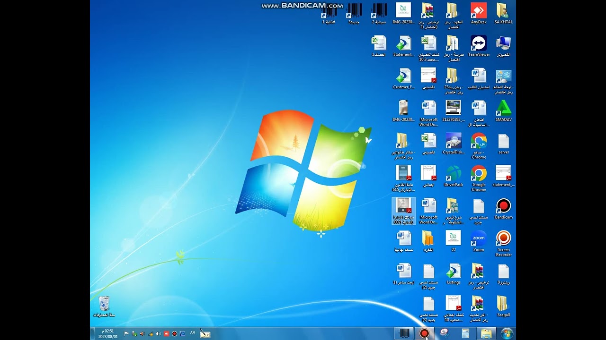Open the اخر تحديث WinRAR shortcut
The width and height of the screenshot is (606, 340).
click(x=479, y=309)
